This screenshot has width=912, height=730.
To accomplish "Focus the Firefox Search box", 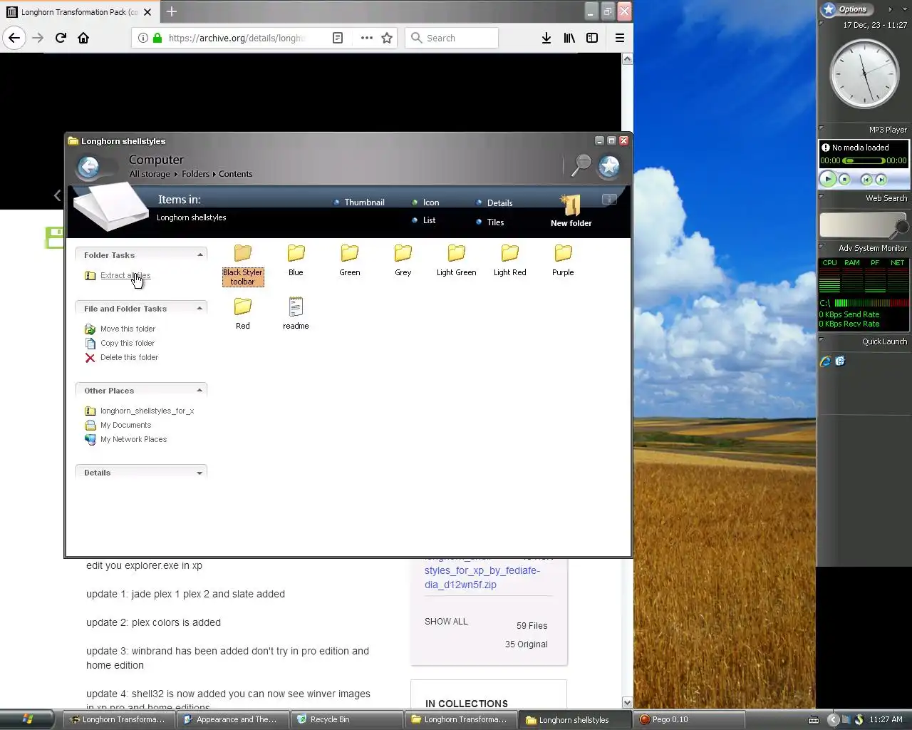I will tap(452, 38).
